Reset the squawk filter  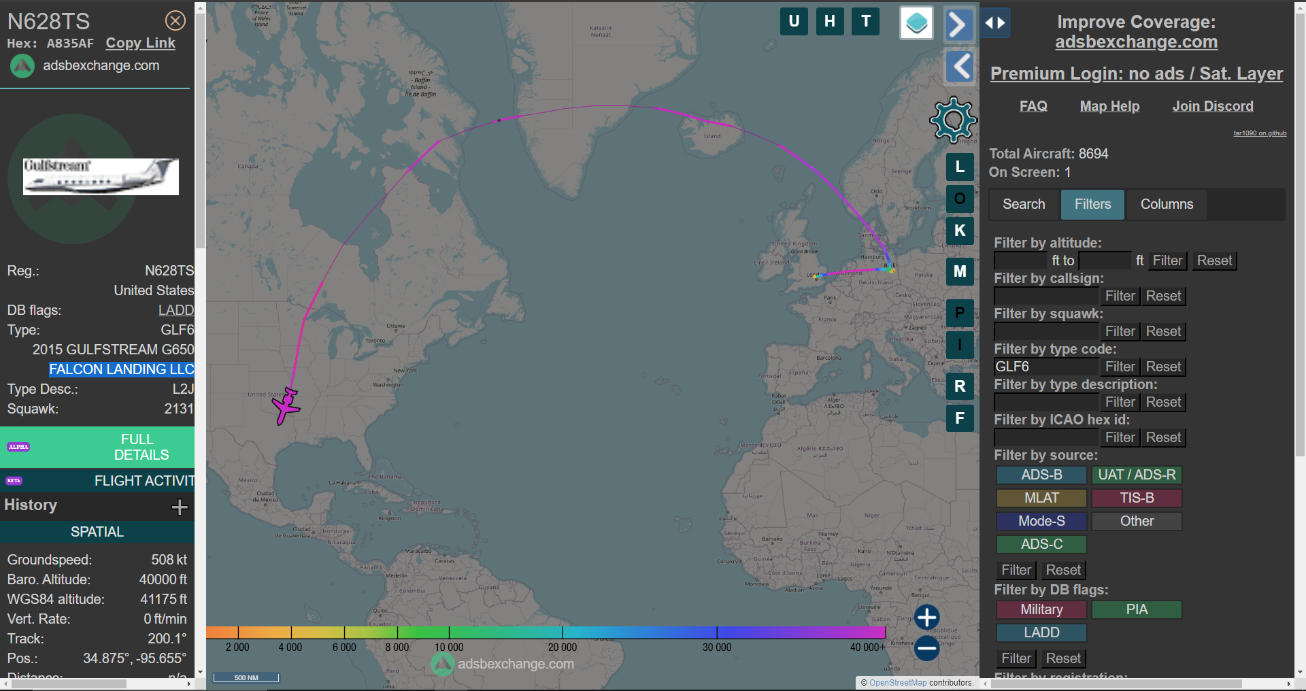[x=1163, y=331]
